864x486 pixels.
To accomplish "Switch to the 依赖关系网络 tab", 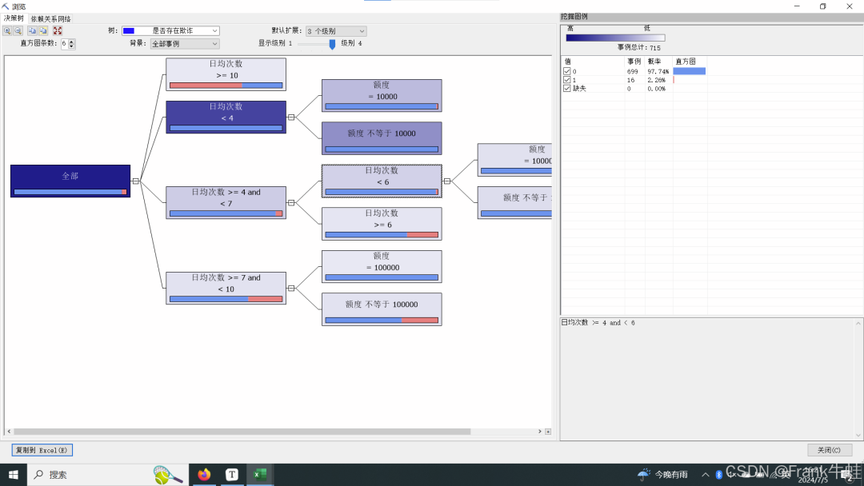I will pos(50,19).
